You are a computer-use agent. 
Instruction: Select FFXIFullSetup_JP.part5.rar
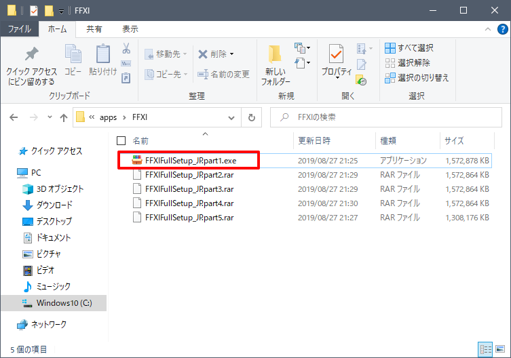(x=189, y=218)
